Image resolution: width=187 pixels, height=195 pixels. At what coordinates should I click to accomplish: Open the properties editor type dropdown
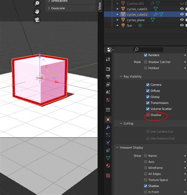pos(110,50)
